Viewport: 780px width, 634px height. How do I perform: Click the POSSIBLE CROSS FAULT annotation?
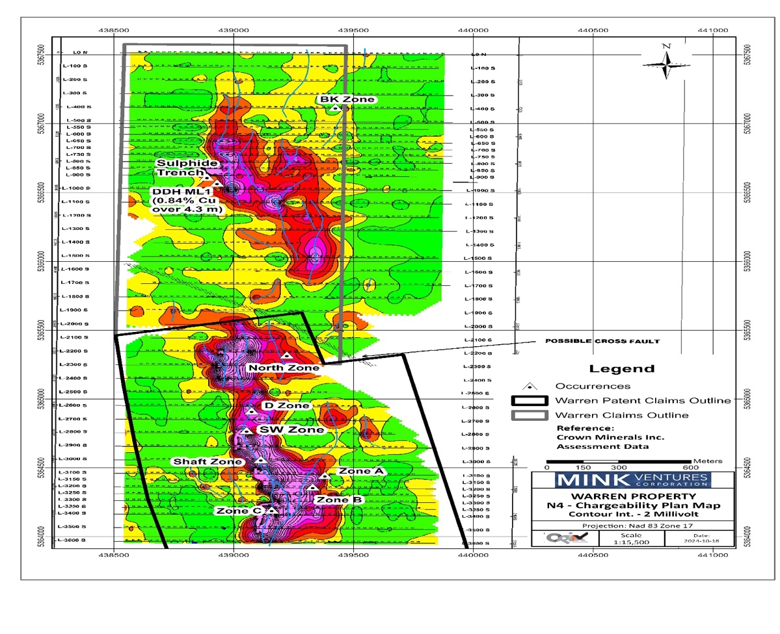click(x=604, y=339)
